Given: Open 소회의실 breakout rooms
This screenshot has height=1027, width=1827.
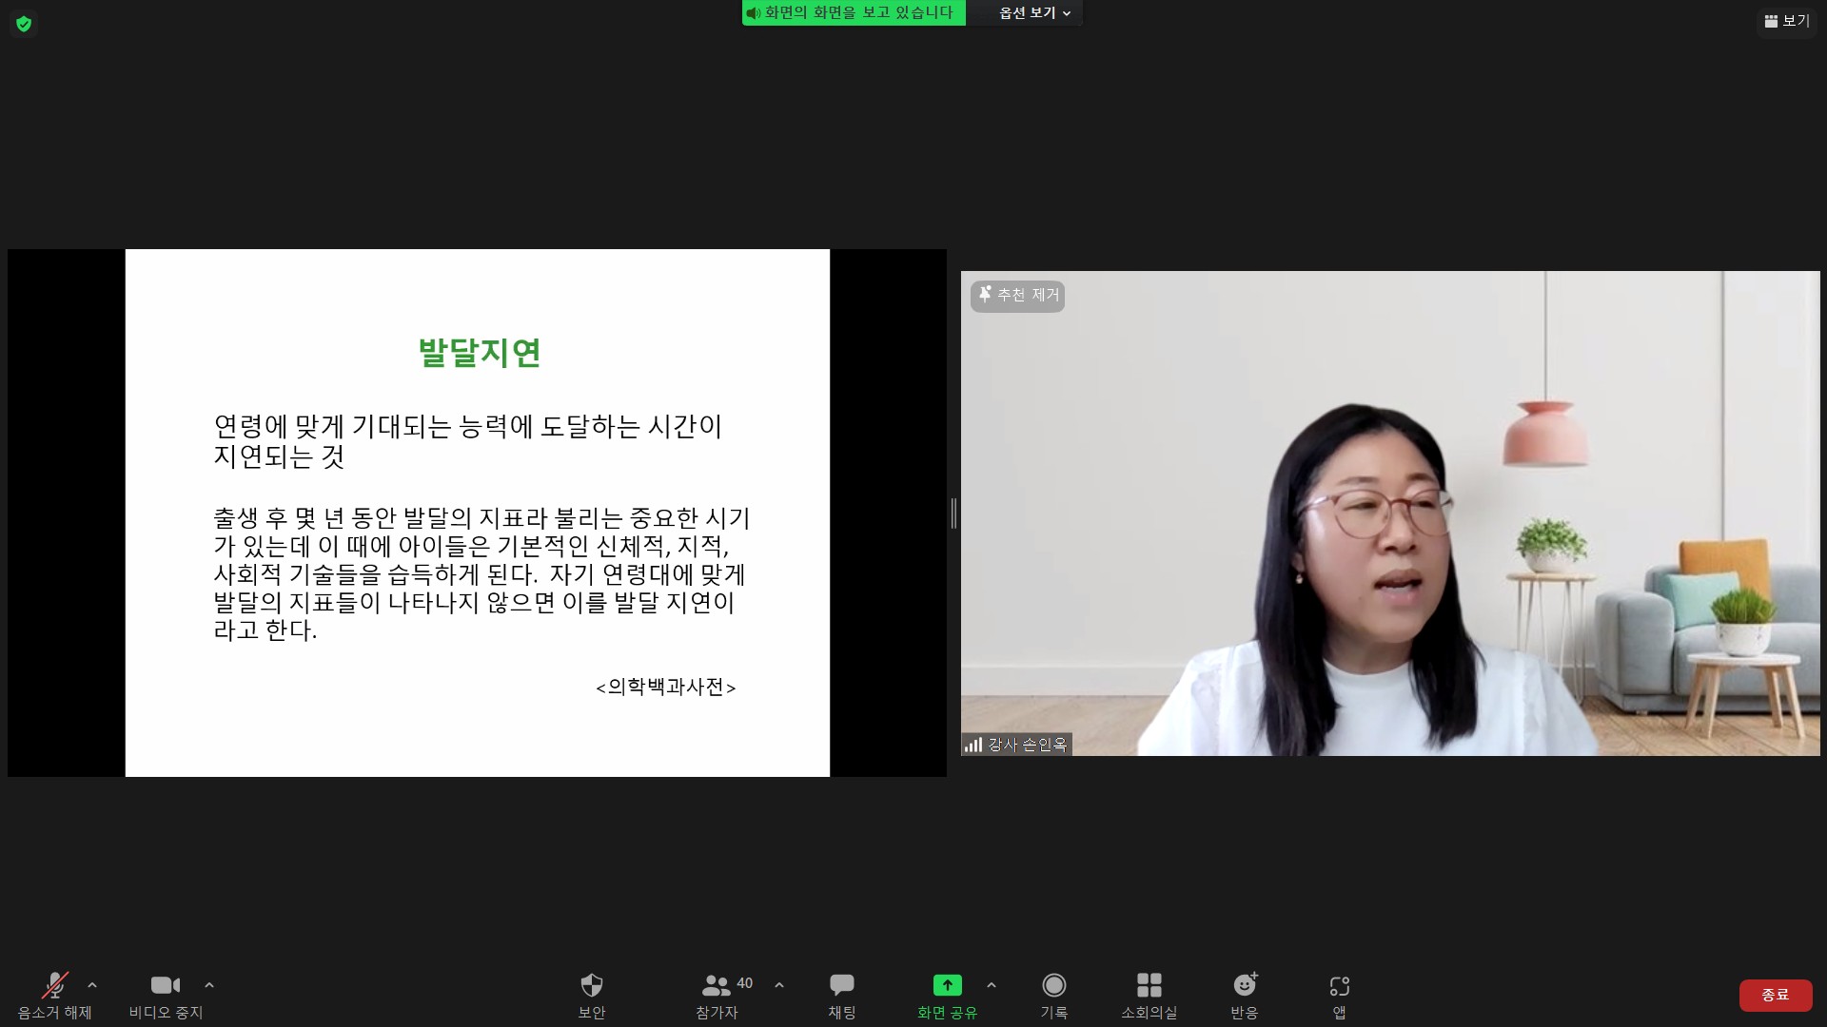Looking at the screenshot, I should (1149, 995).
